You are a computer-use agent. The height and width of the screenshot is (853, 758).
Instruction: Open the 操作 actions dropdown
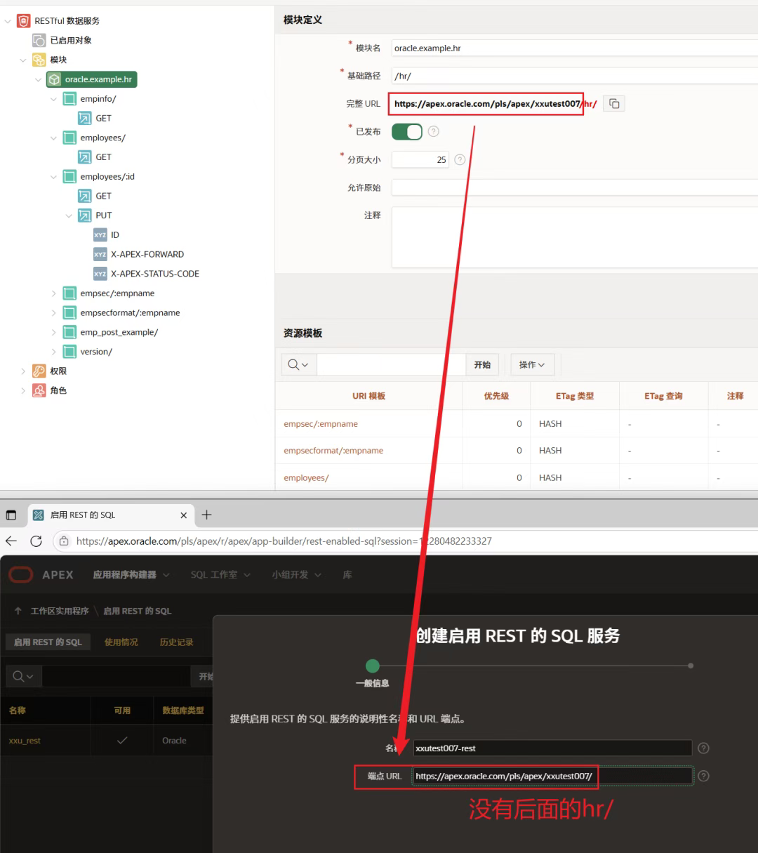532,364
